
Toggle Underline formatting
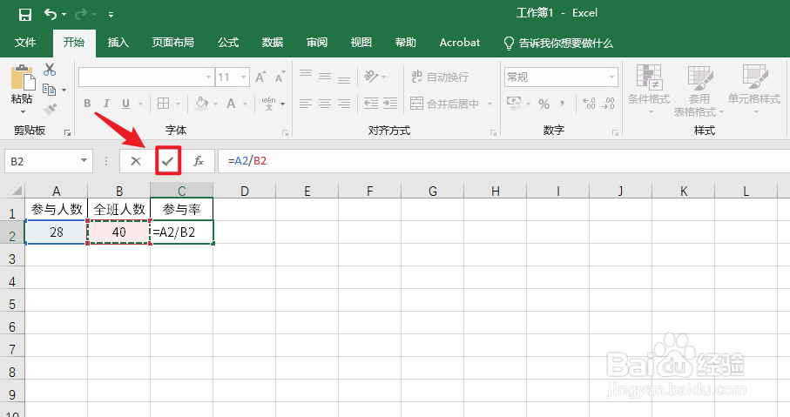[126, 104]
